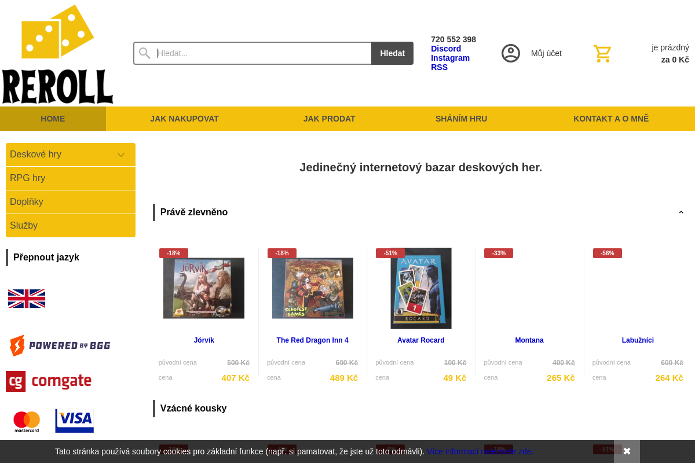
Task: Click the 489 Kč price
Action: coord(344,377)
